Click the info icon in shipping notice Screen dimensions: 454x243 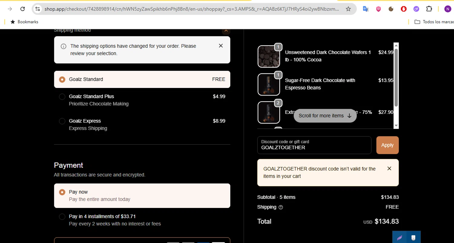pyautogui.click(x=64, y=46)
